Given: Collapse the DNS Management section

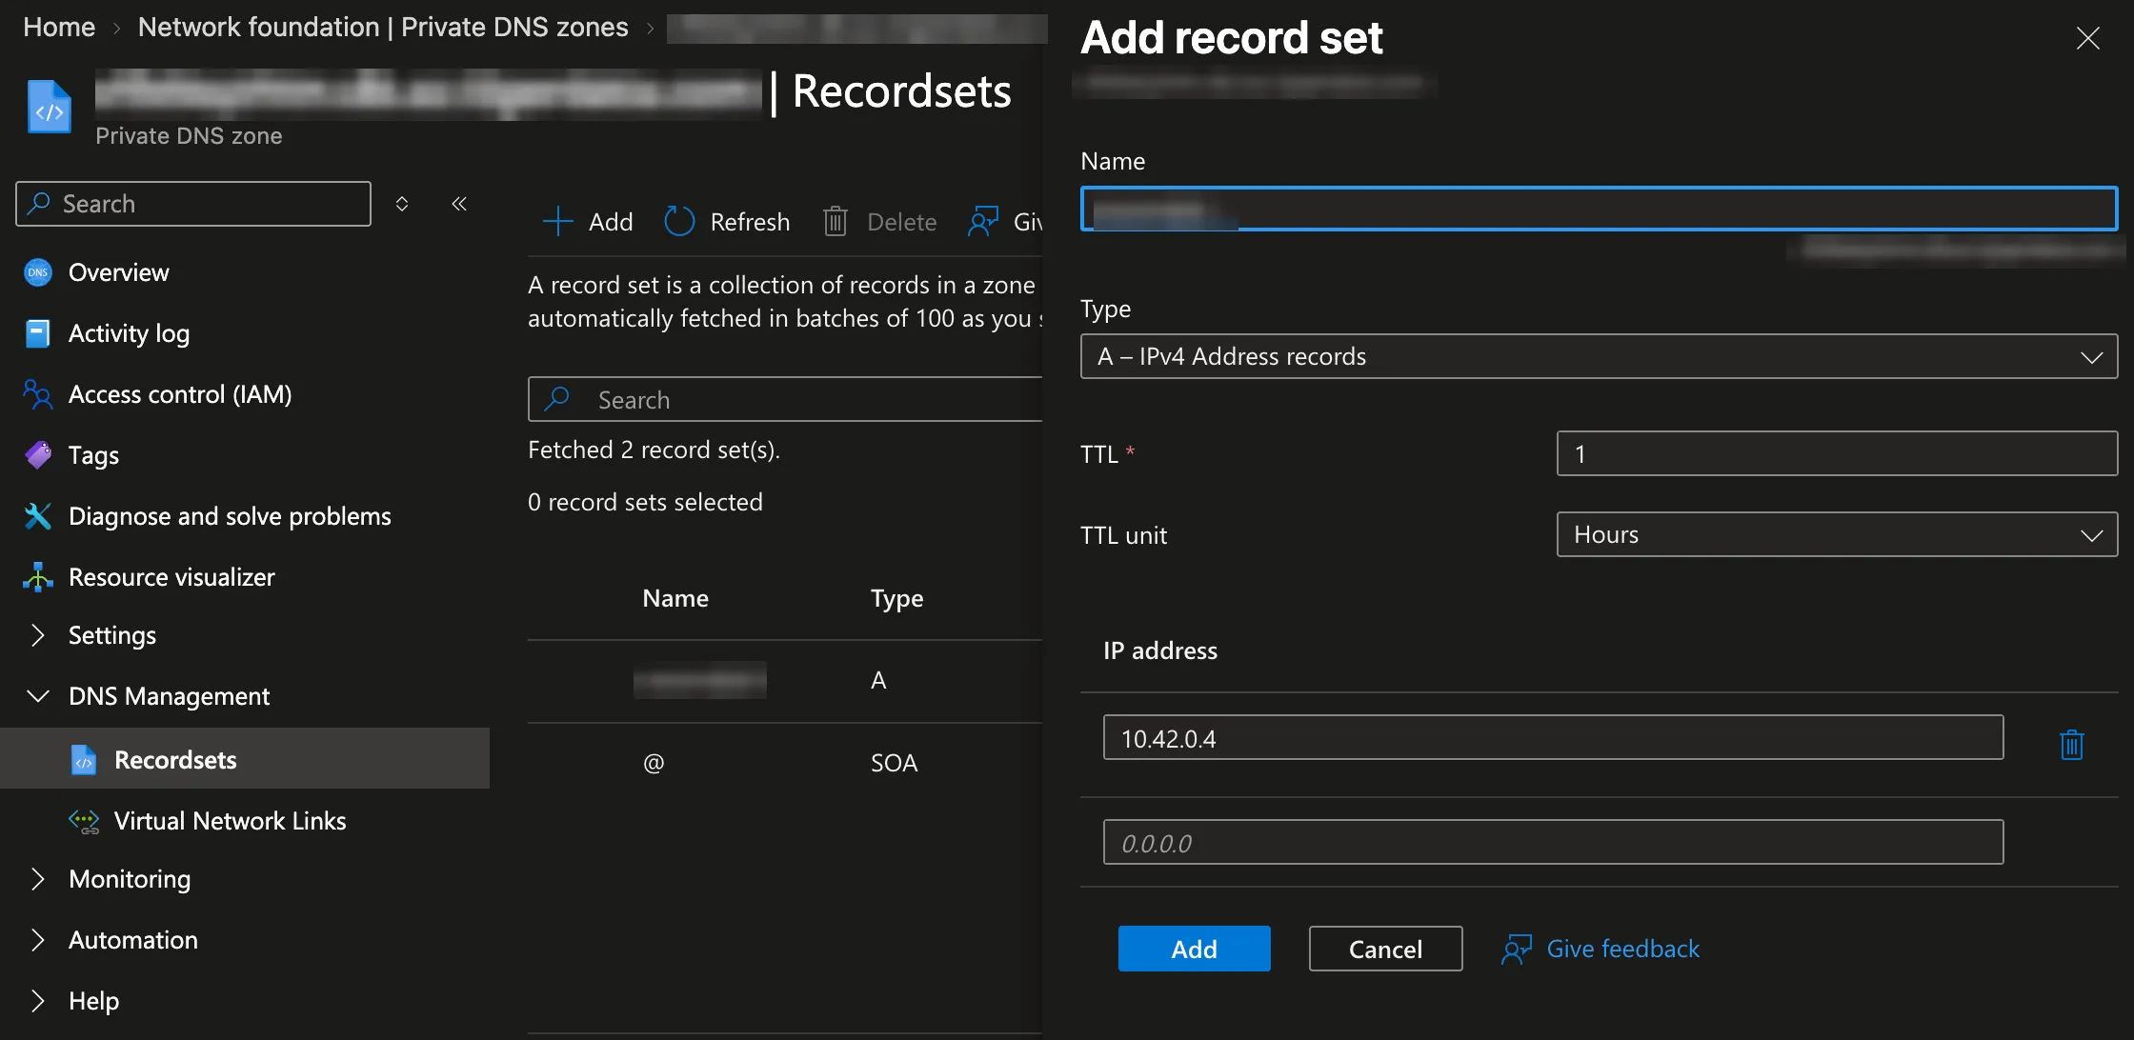Looking at the screenshot, I should [37, 696].
